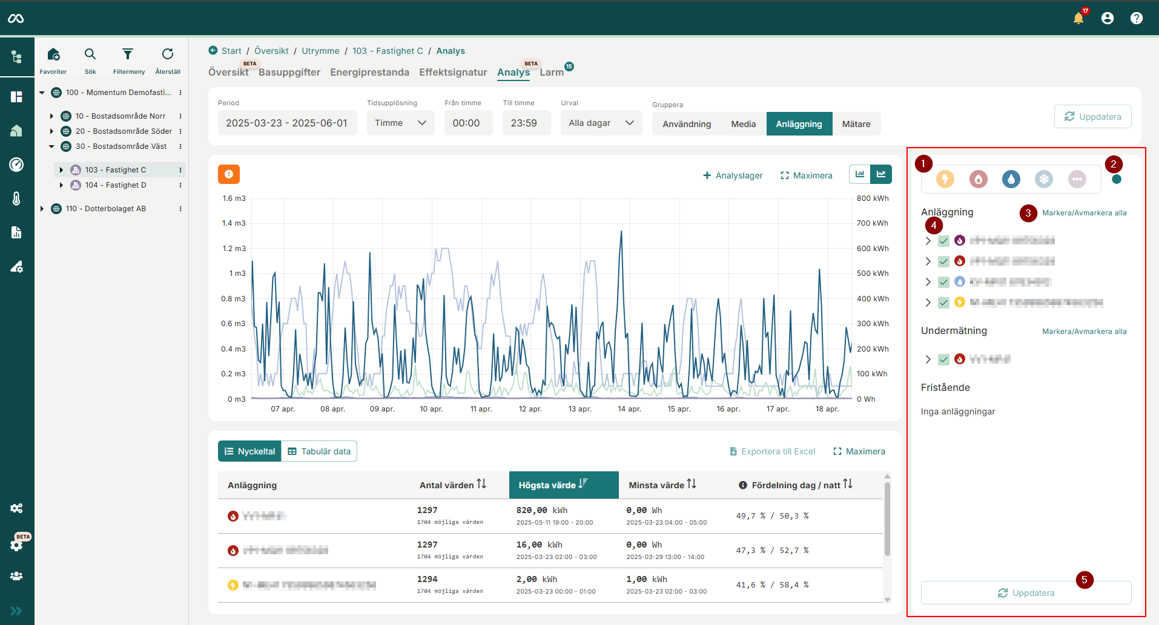Toggle the Undermätning item checkbox
1159x625 pixels.
[943, 359]
